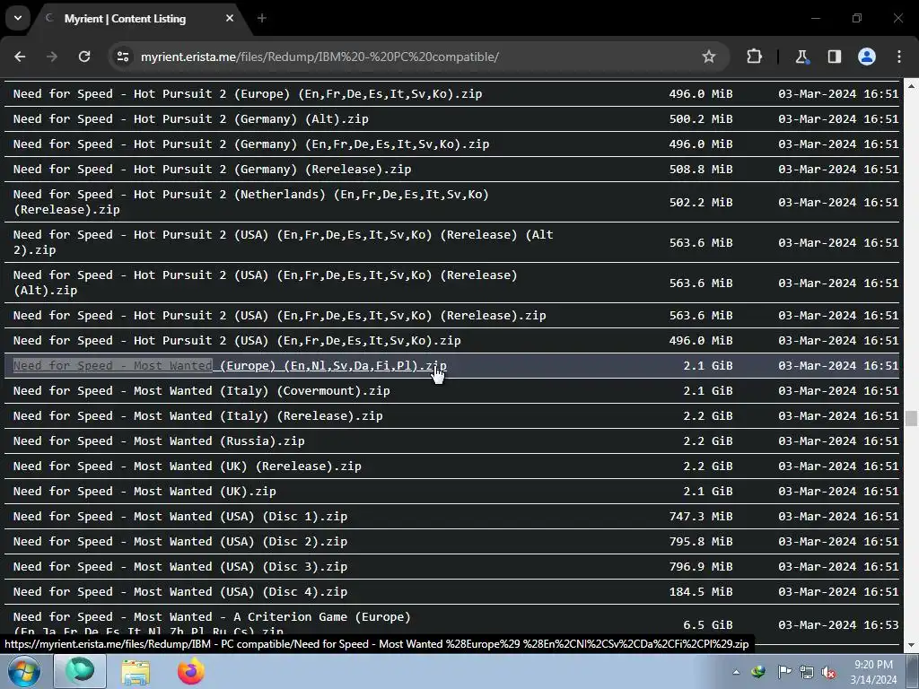Open the green browser taskbar icon
The width and height of the screenshot is (919, 689).
click(80, 671)
